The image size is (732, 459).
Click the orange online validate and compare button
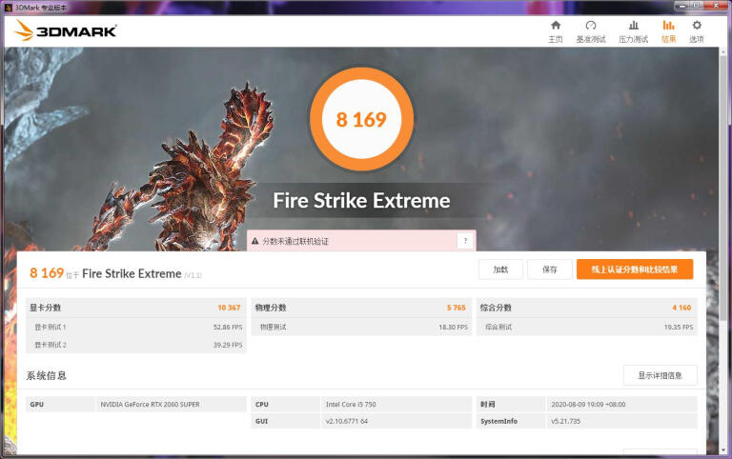(x=635, y=269)
